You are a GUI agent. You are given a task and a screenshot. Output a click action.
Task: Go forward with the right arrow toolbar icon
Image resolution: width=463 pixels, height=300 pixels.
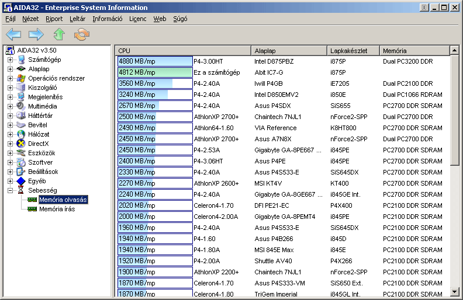click(36, 34)
